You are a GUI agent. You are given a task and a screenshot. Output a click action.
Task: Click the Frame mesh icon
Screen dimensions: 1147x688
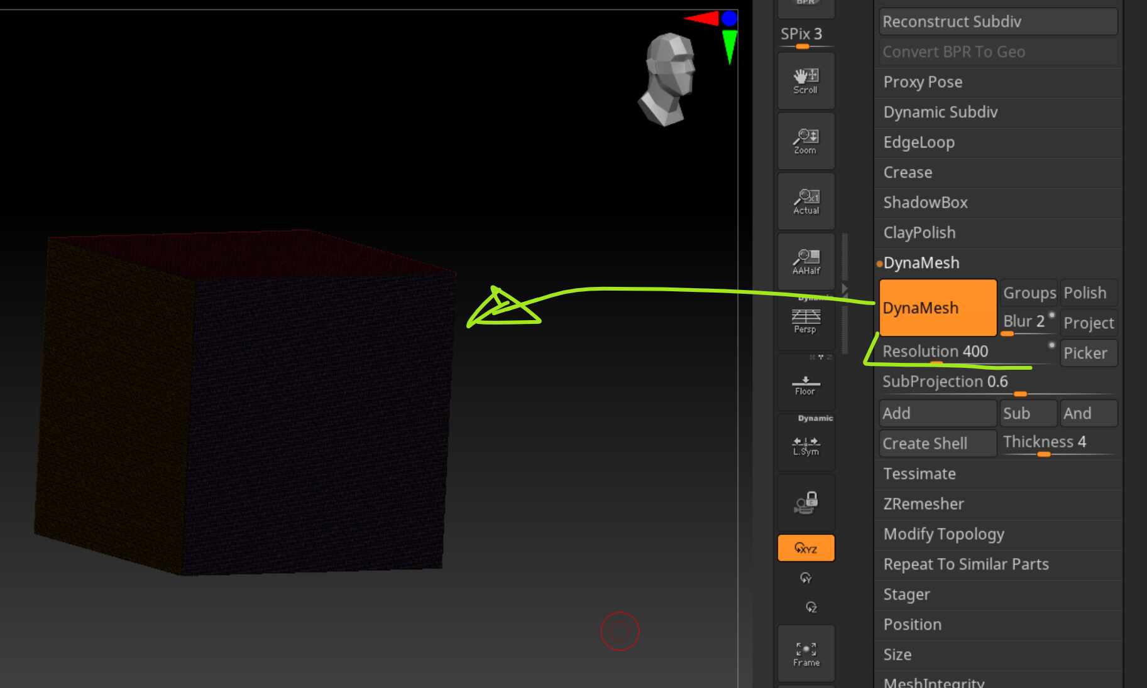(x=806, y=653)
